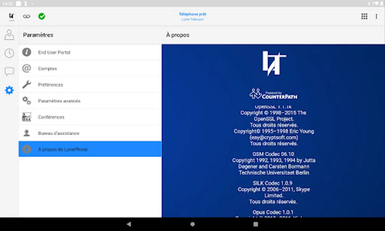Open Comptes settings entry
The width and height of the screenshot is (385, 231).
point(90,69)
